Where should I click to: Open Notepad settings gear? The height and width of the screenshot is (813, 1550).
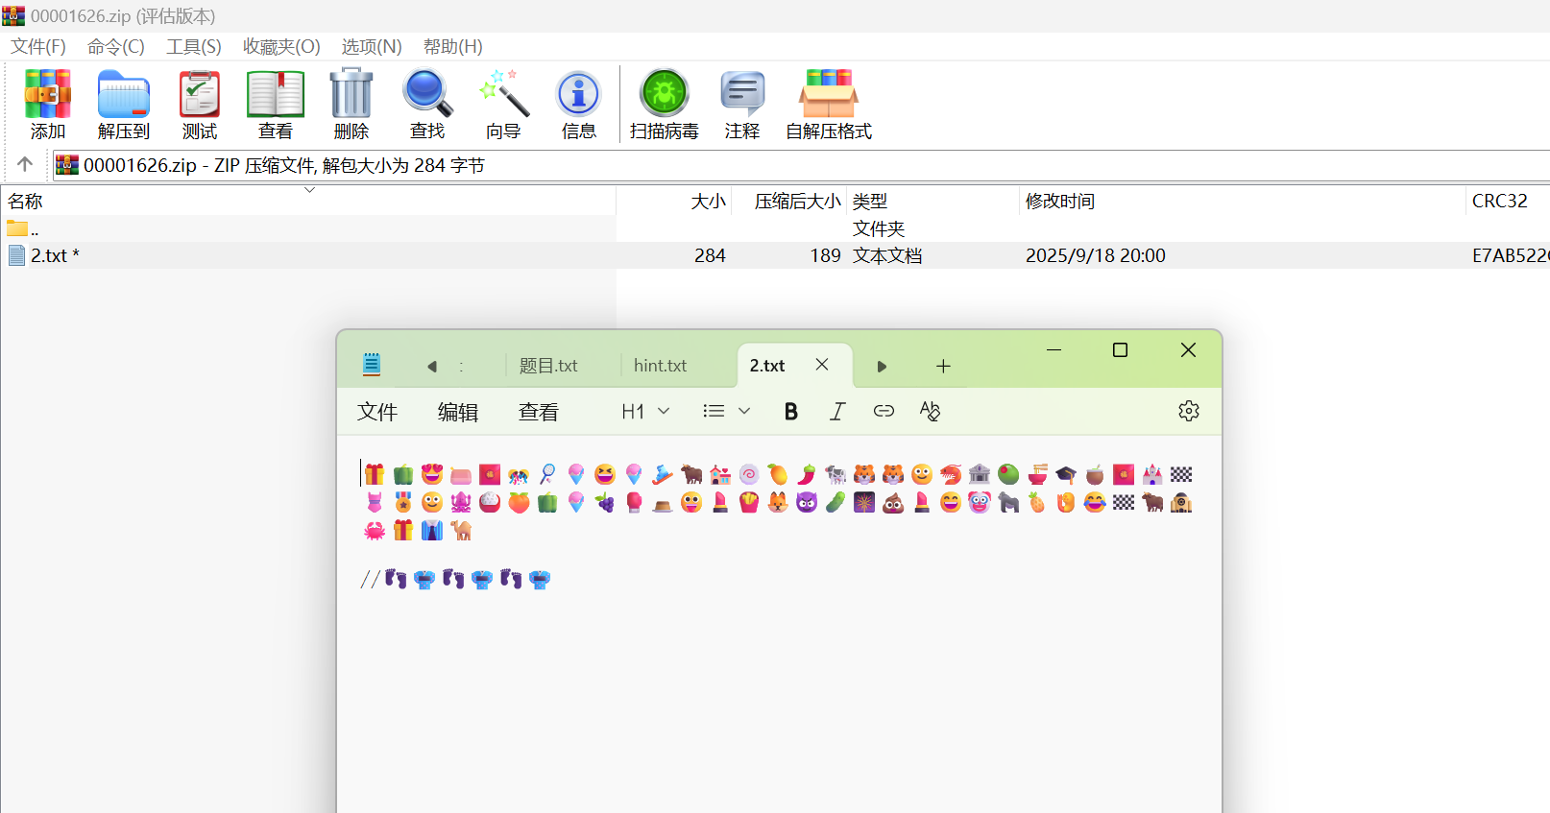1188,412
